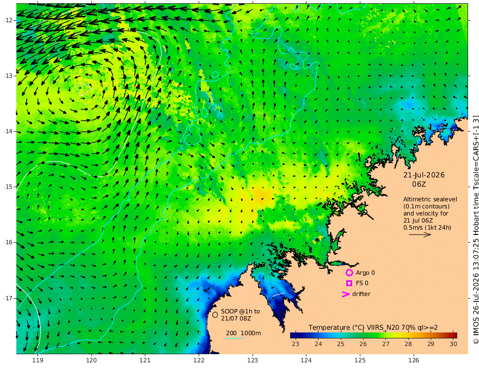Screen dimensions: 479x370
Task: Click the latitude axis label -16
Action: pyautogui.click(x=8, y=242)
